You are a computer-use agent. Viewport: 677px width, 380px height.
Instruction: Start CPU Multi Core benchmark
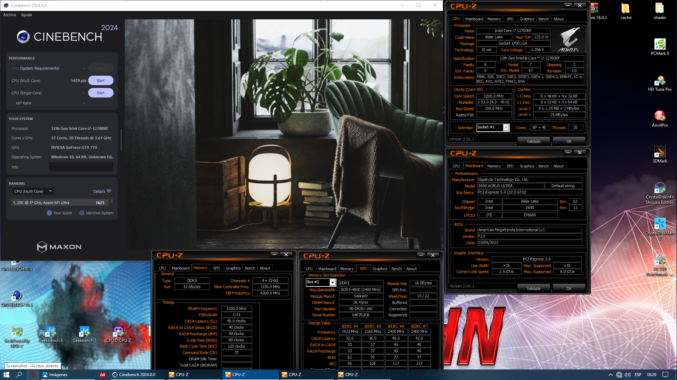[100, 81]
